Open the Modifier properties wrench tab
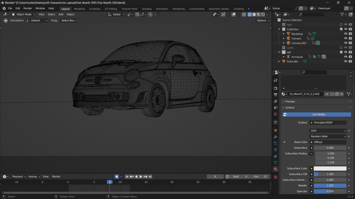The height and width of the screenshot is (199, 355). coord(276,137)
